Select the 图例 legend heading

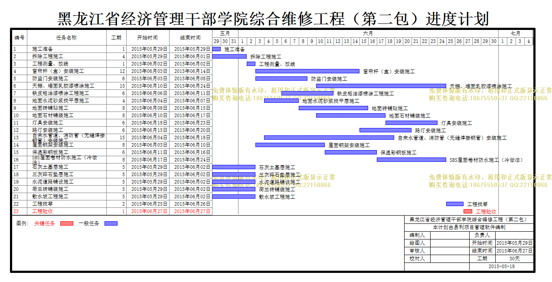pos(23,223)
